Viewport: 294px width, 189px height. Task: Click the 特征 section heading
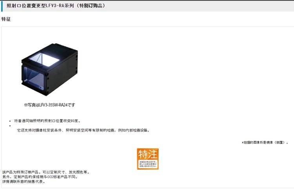pyautogui.click(x=6, y=19)
